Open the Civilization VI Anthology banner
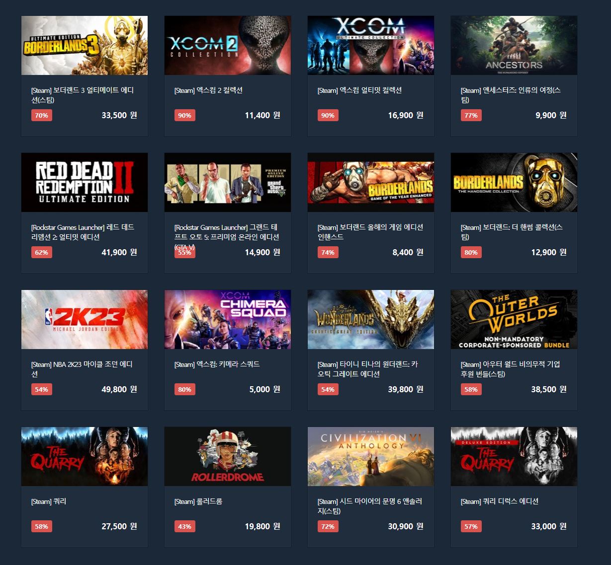 coord(371,457)
